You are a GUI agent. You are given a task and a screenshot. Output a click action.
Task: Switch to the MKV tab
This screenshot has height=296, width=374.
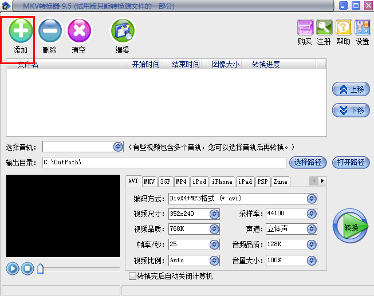(x=149, y=181)
